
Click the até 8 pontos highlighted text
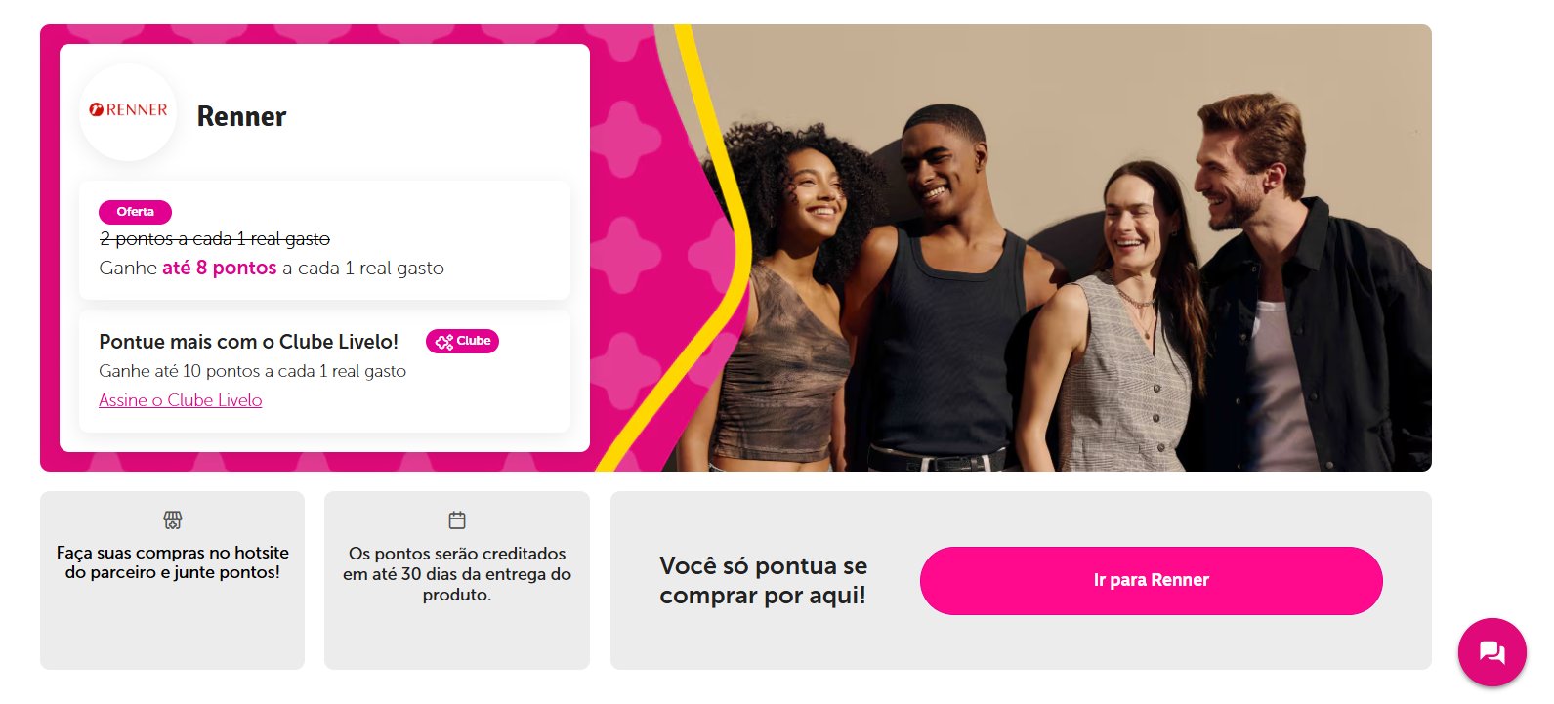(x=220, y=268)
